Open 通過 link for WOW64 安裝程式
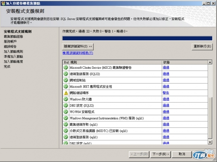Image resolution: width=217 pixels, height=162 pixels. [166, 112]
